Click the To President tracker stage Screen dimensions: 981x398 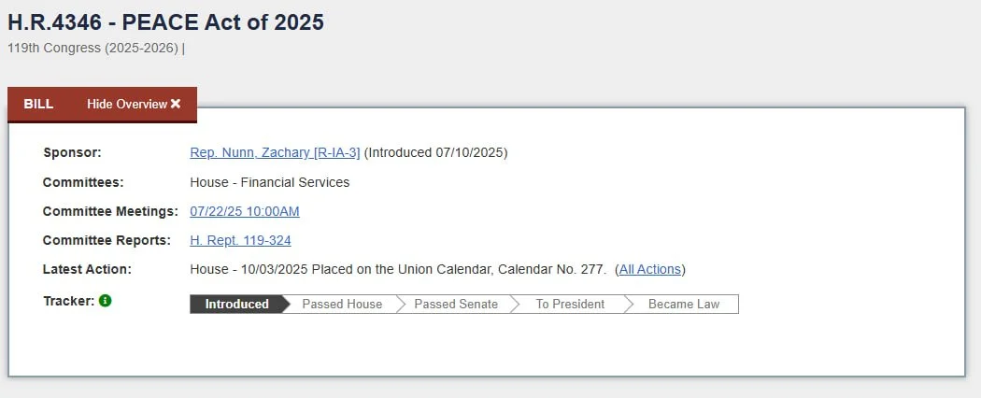(x=570, y=305)
